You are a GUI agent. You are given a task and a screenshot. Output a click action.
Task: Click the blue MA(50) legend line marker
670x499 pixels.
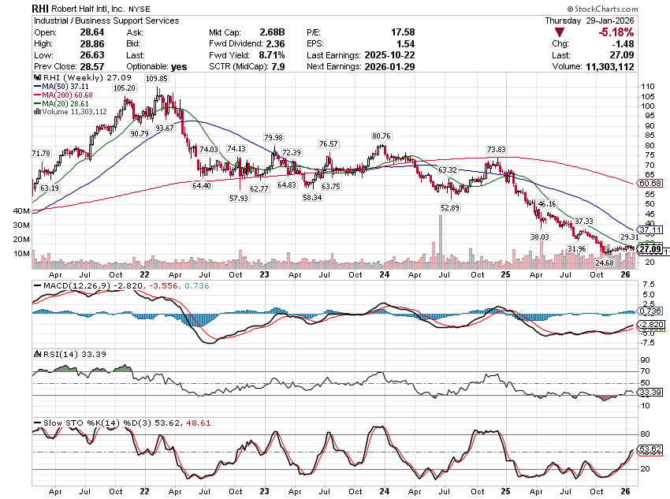point(38,88)
